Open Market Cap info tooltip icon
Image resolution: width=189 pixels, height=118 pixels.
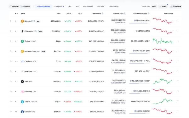click(x=103, y=13)
